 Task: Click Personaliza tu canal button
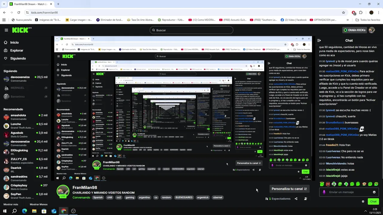click(289, 189)
